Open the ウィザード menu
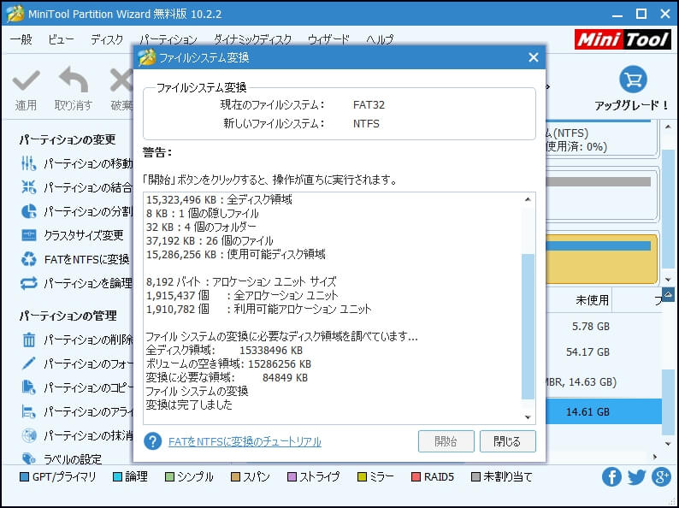This screenshot has width=679, height=508. pos(328,40)
